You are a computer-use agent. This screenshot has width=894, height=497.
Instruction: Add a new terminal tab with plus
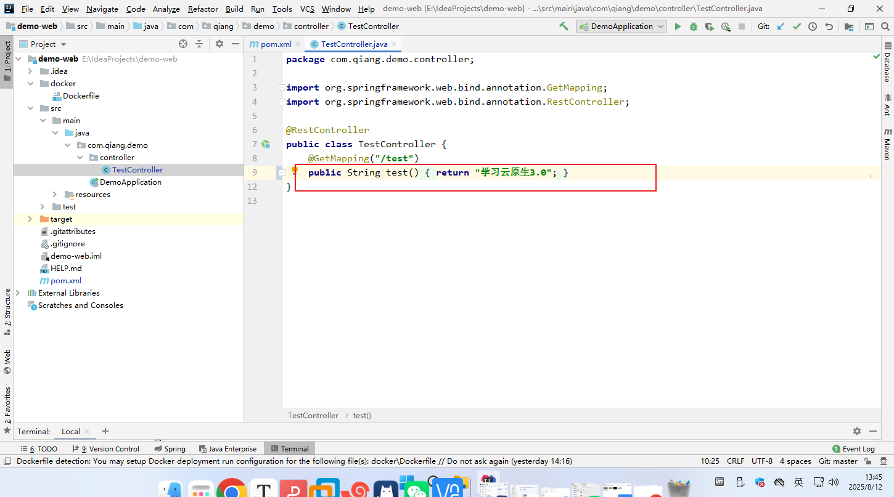point(105,431)
